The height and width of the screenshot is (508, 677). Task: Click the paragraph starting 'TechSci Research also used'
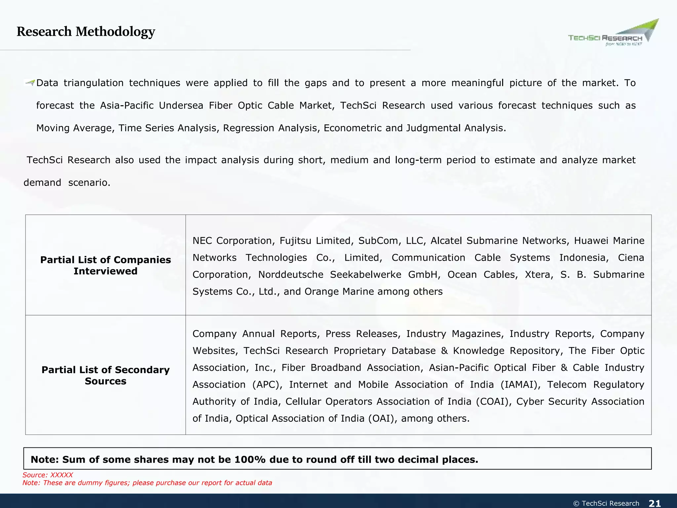click(330, 171)
